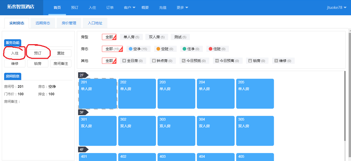The image size is (351, 161).
Task: Open 充值 in top navigation
Action: [x=163, y=7]
